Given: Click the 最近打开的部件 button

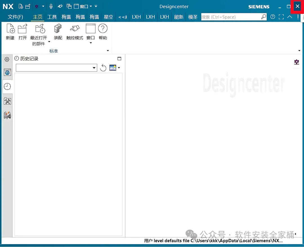Looking at the screenshot, I should click(39, 35).
